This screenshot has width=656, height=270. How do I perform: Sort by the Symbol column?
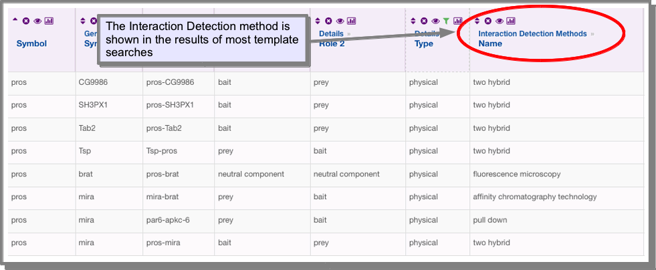pos(15,21)
